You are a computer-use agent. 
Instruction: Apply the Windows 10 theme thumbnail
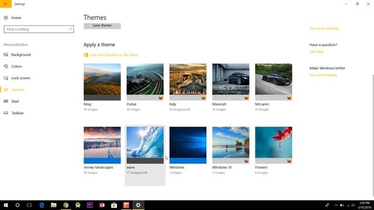tap(231, 145)
